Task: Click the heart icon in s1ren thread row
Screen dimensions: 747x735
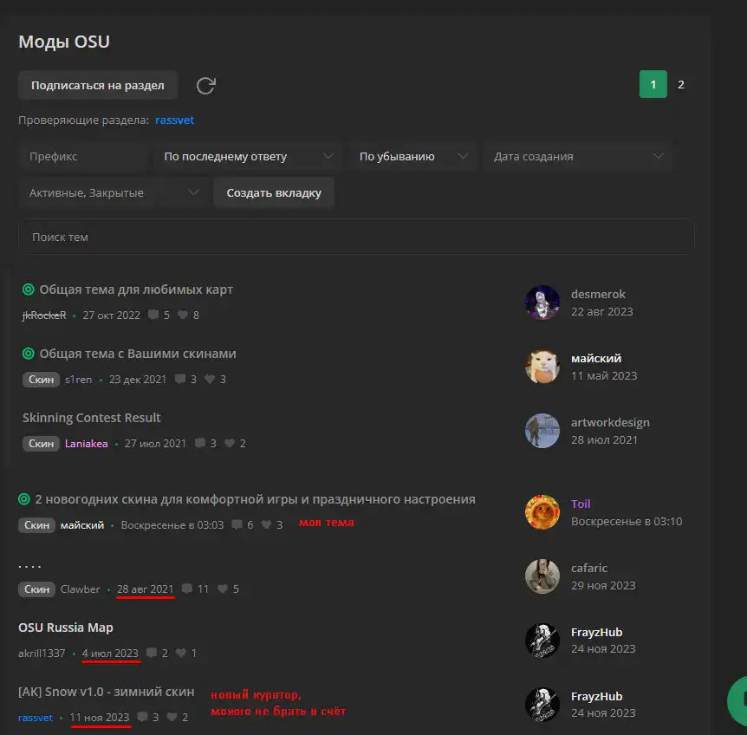Action: click(x=210, y=379)
